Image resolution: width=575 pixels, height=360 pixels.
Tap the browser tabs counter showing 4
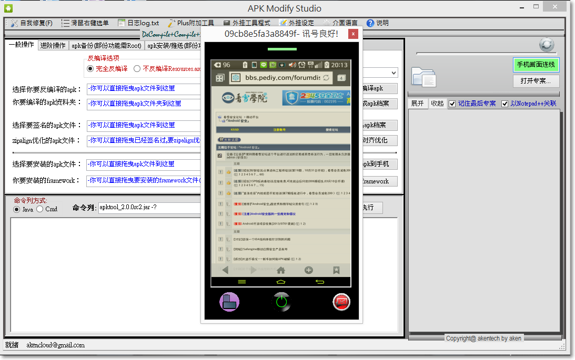pyautogui.click(x=341, y=78)
